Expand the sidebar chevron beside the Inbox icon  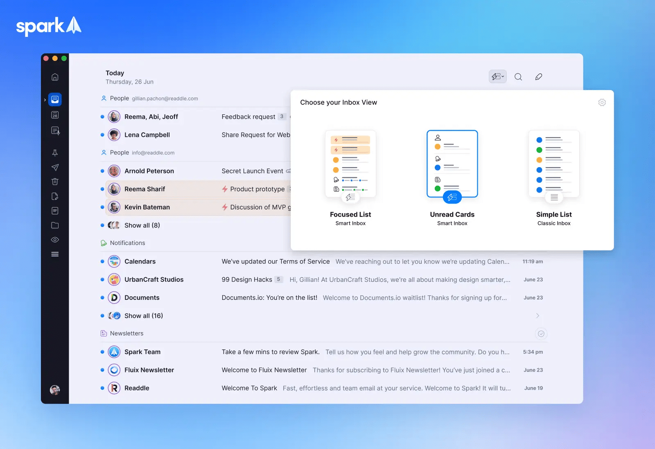[x=45, y=100]
